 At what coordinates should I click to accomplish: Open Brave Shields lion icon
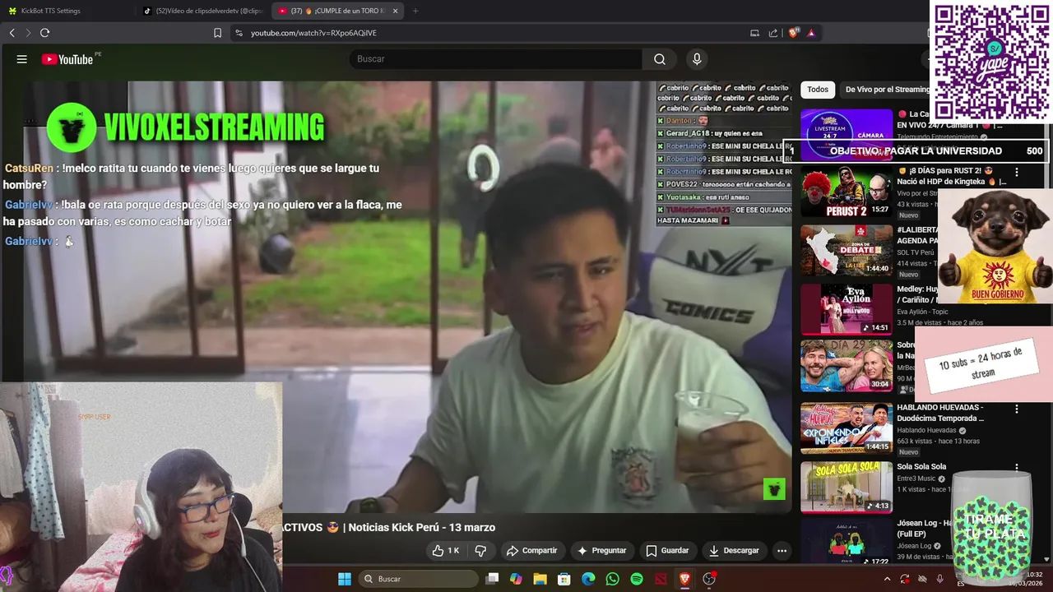[793, 33]
